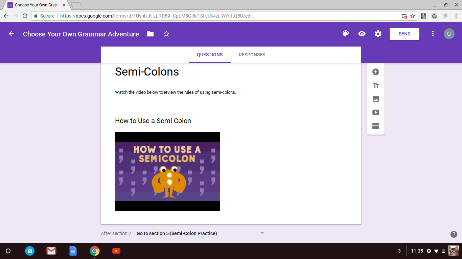Open the notification count showing 3

[399, 251]
